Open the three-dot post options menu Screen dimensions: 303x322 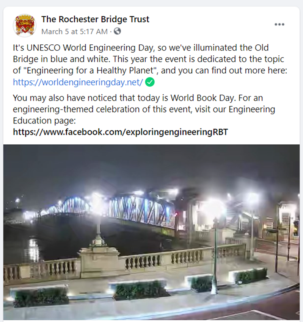click(279, 25)
